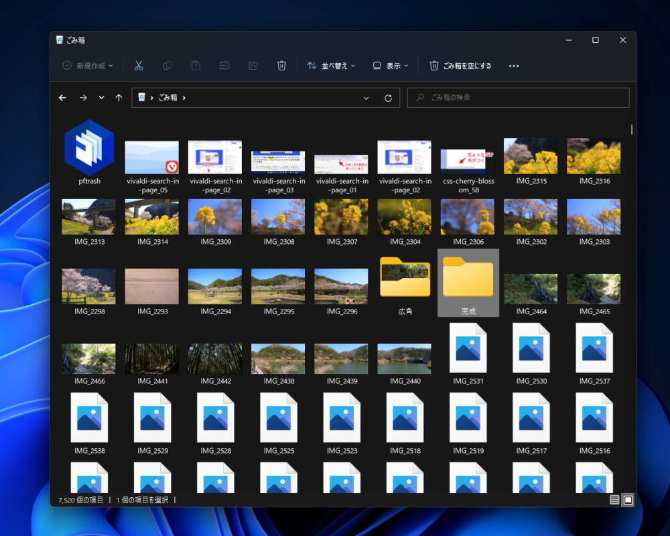This screenshot has width=670, height=536.
Task: Go up one folder level
Action: 119,98
